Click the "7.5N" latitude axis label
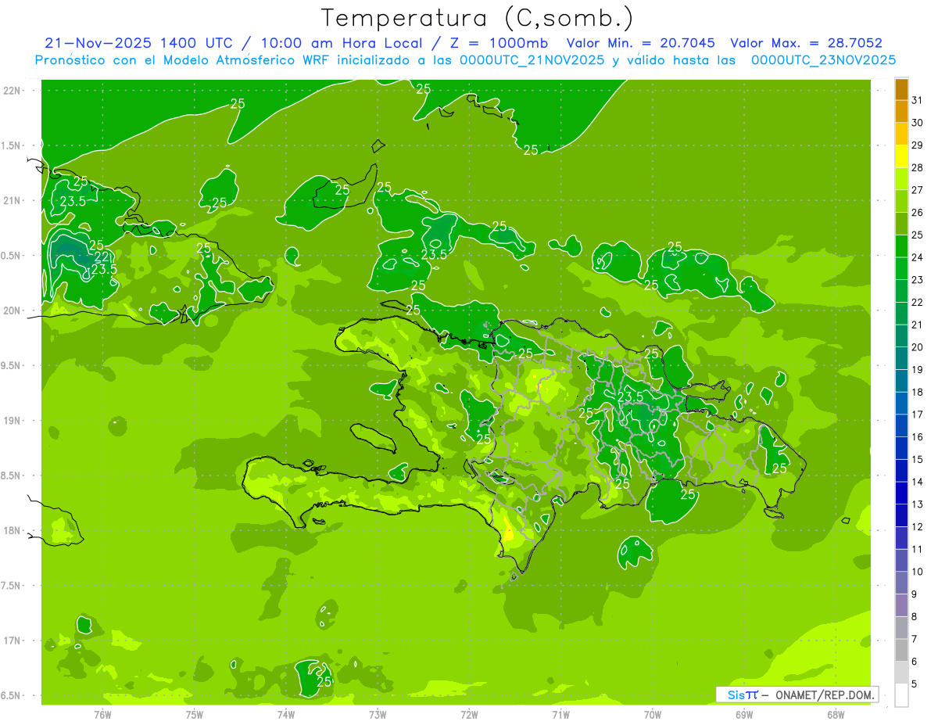This screenshot has height=725, width=938. [x=12, y=586]
